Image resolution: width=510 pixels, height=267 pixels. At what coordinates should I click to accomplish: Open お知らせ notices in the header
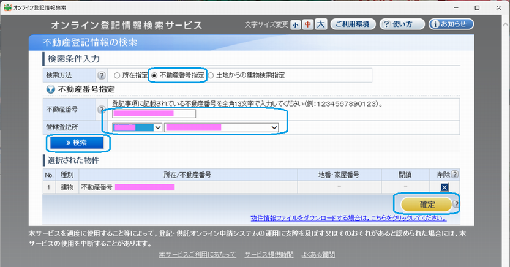pos(451,24)
